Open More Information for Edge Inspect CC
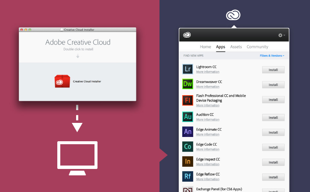 pyautogui.click(x=207, y=164)
